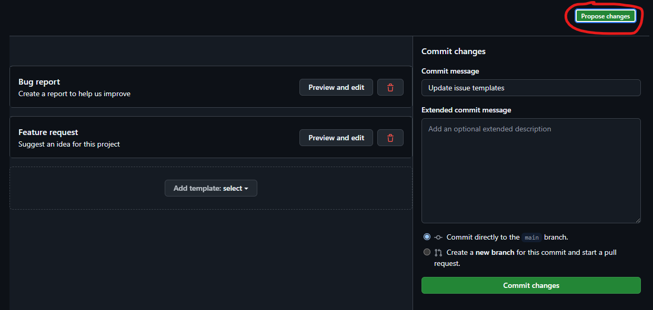Preview and edit the Feature request template
Viewport: 653px width, 310px height.
(336, 138)
